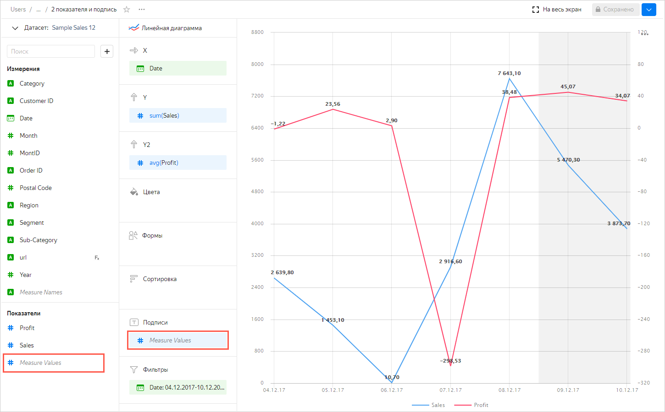Select the sum(Sales) field in Y
This screenshot has width=665, height=412.
coord(178,115)
